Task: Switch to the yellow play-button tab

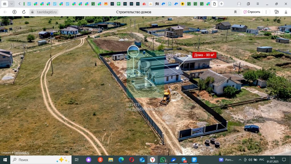Action: (183, 4)
